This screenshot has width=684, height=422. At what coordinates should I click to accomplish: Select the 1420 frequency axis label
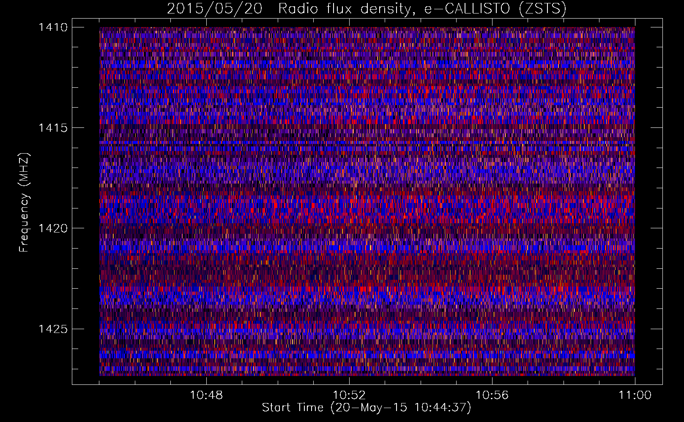pos(53,228)
